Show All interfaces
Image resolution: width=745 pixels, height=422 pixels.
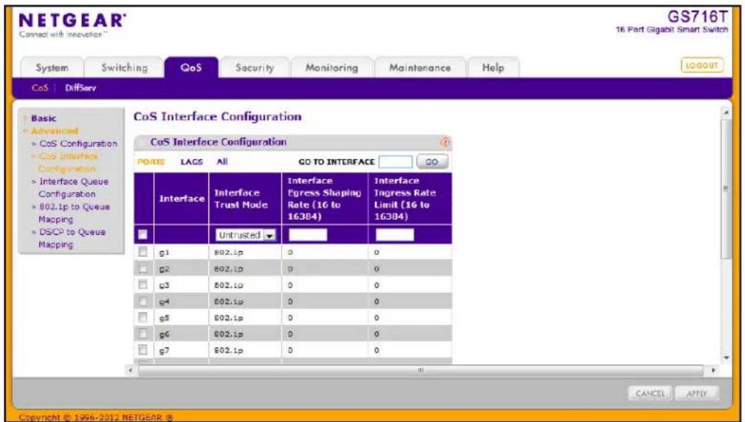tap(222, 162)
